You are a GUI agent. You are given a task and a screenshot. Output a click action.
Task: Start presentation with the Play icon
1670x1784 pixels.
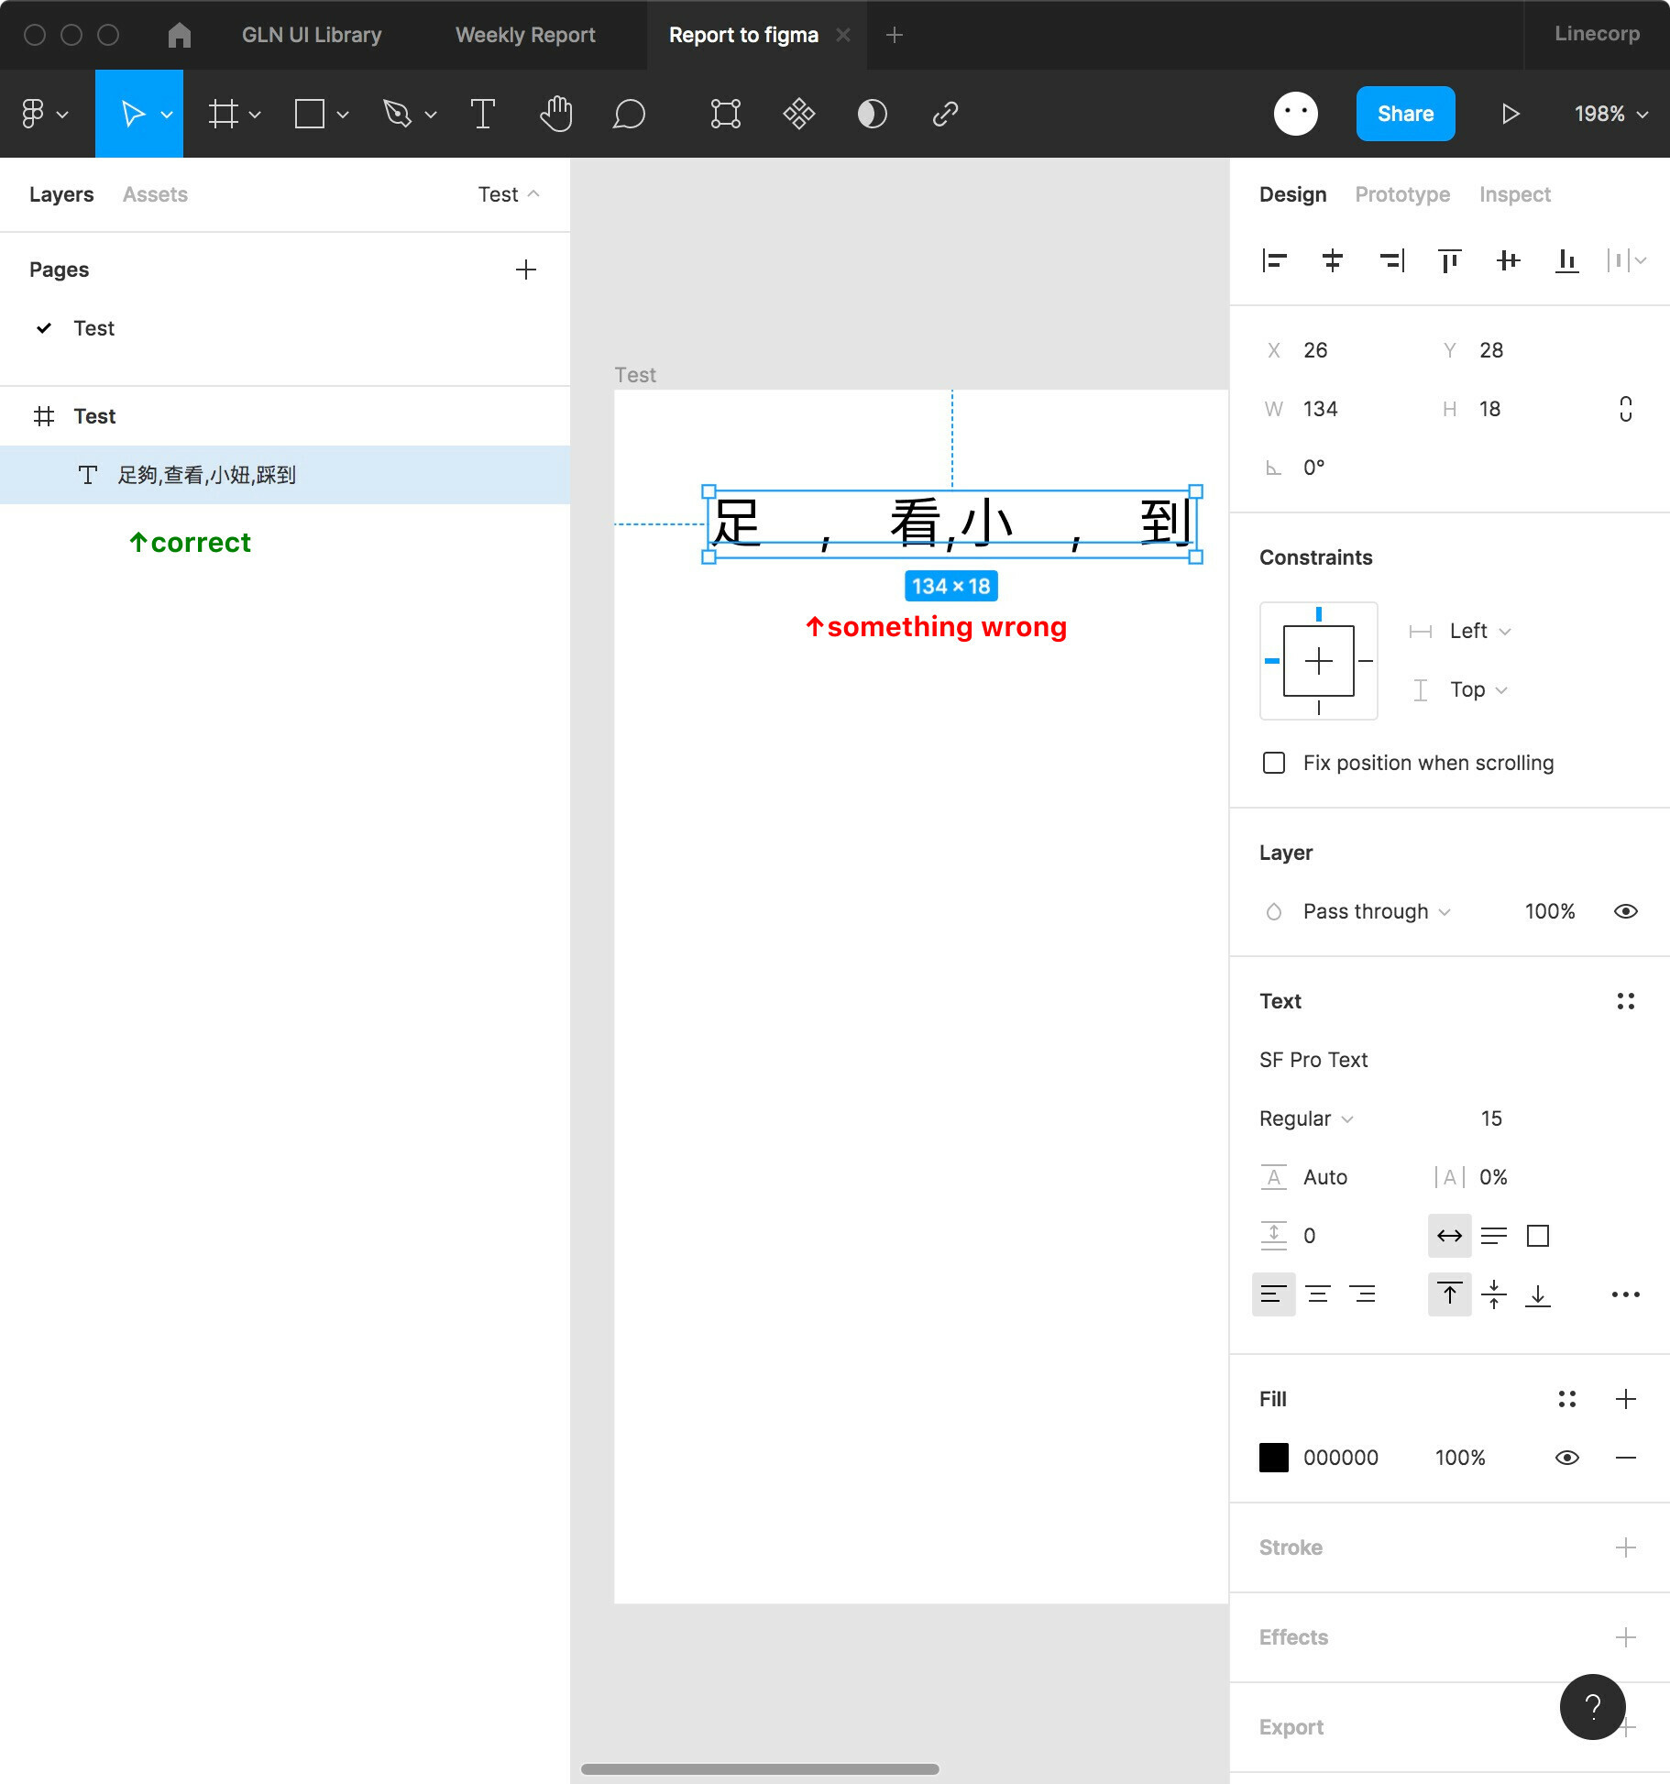(1511, 114)
